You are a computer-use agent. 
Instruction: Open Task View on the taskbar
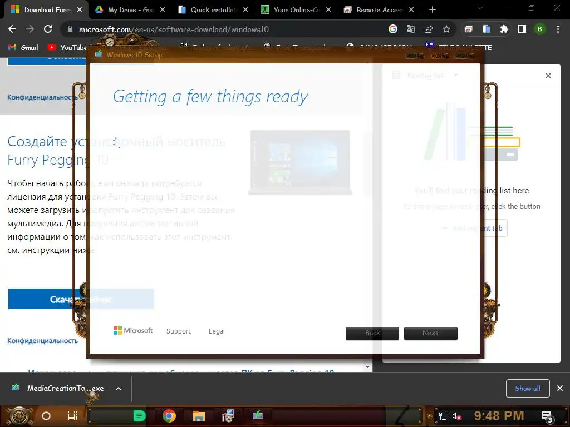point(73,416)
